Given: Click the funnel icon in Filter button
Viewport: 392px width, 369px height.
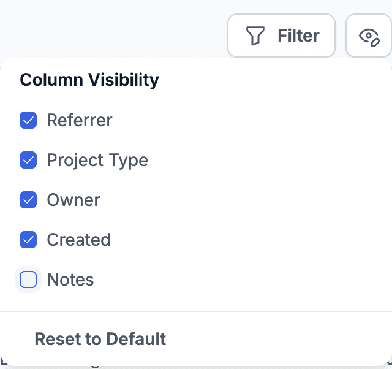Looking at the screenshot, I should point(255,36).
